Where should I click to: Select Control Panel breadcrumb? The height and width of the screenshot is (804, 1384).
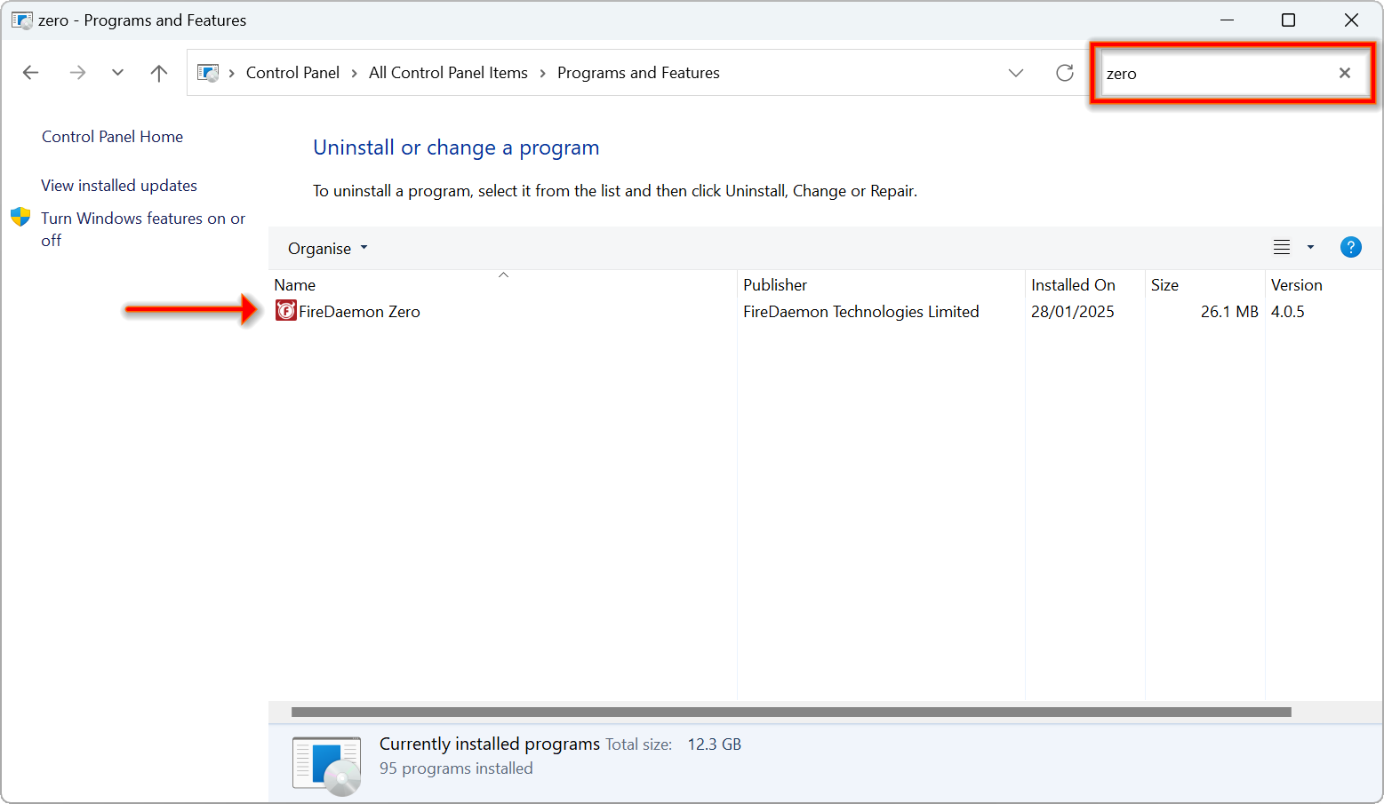click(292, 73)
